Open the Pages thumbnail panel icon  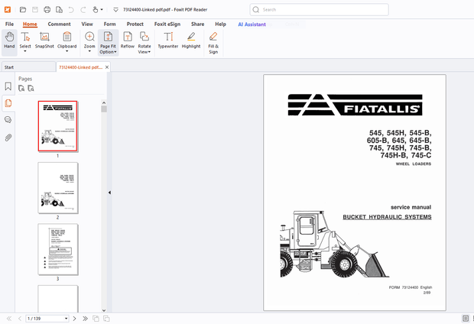8,103
